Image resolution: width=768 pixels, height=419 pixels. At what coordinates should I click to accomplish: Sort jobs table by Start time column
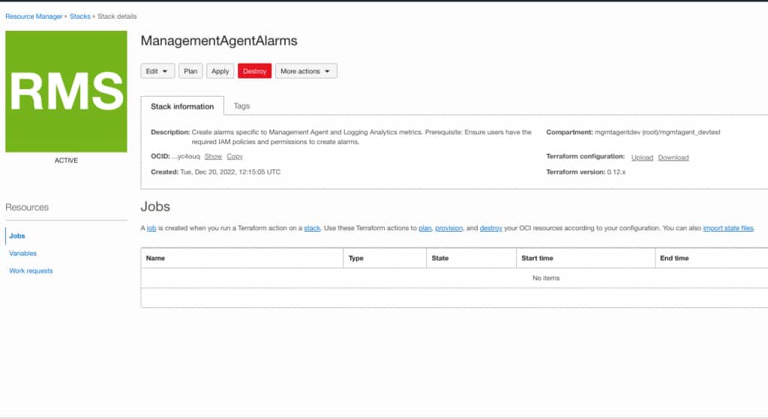[x=537, y=258]
